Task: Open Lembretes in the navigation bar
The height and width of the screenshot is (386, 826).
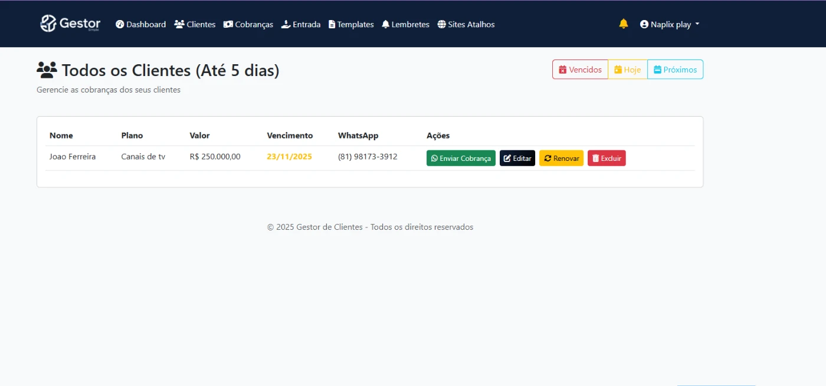Action: click(x=405, y=25)
